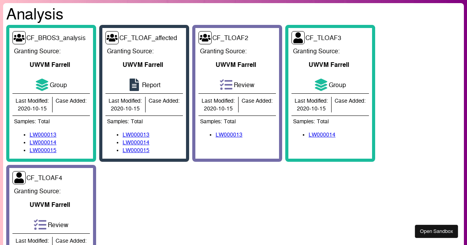Click the group icon on CF_TLOAF2 header
467x245 pixels.
tap(205, 37)
